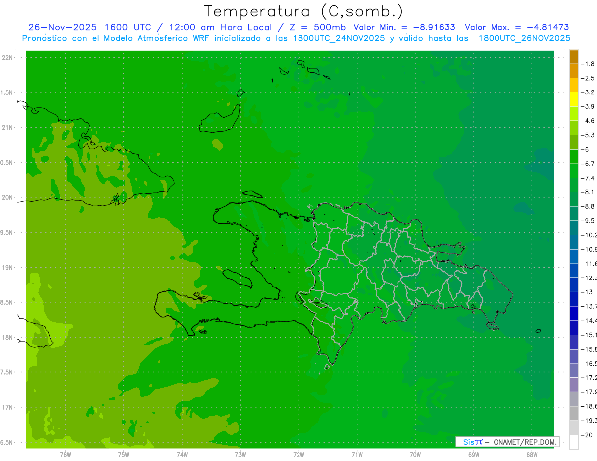
Task: Click the 68W longitude axis label
Action: [532, 454]
